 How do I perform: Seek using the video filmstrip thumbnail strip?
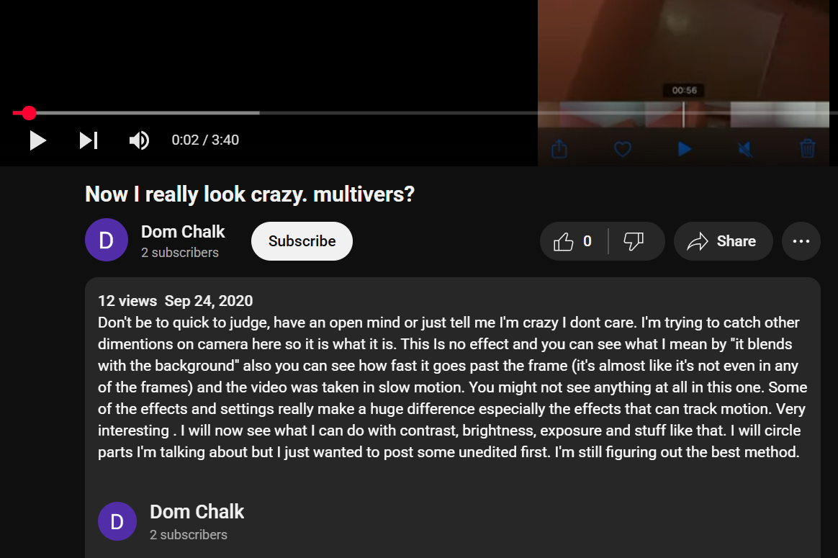tap(683, 114)
